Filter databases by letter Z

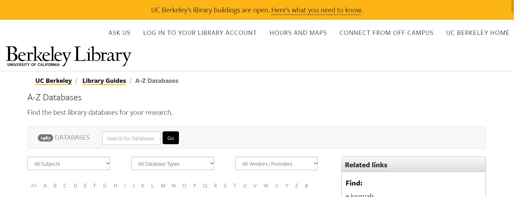(x=296, y=185)
